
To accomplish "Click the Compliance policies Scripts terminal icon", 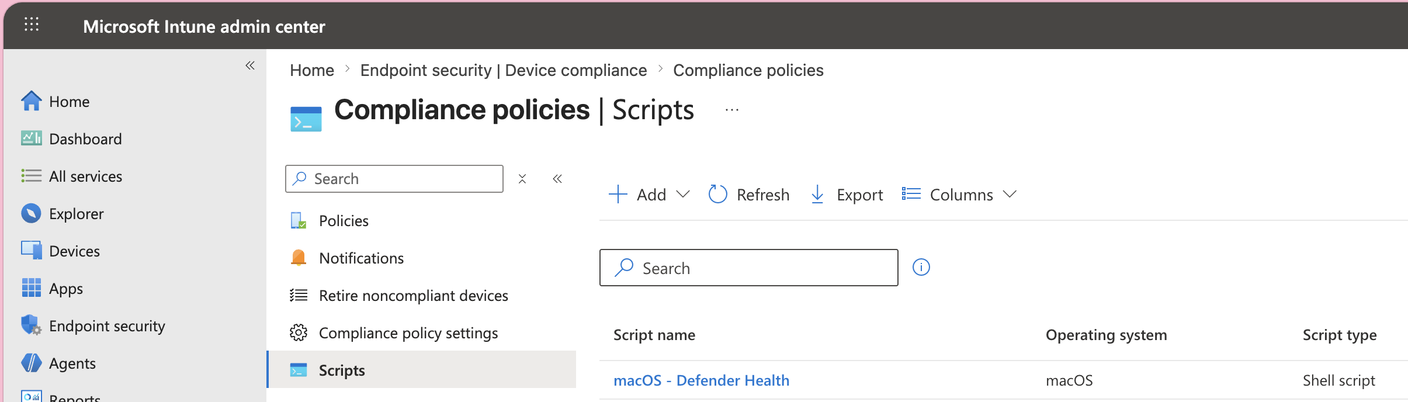I will (306, 119).
